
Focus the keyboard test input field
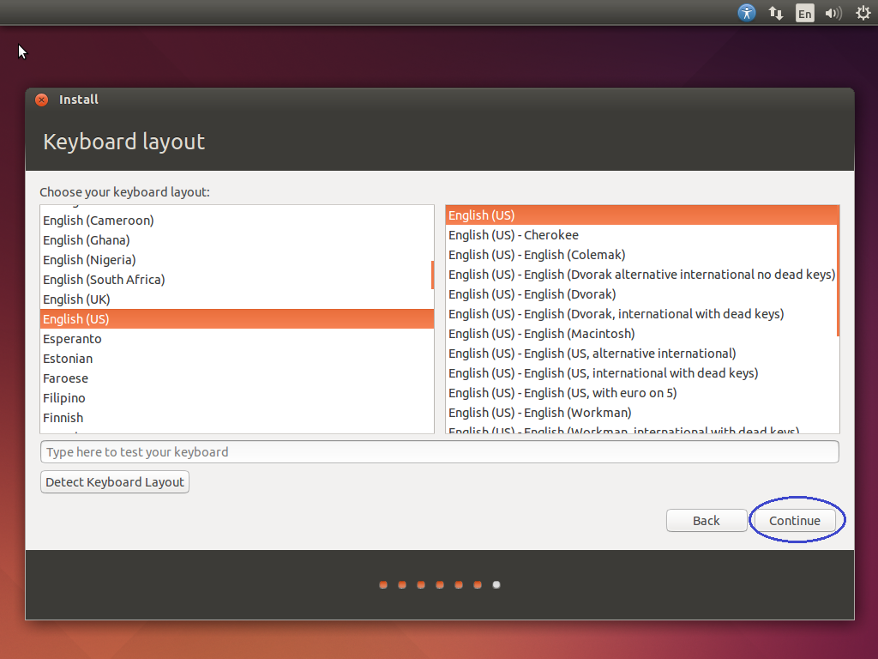click(440, 451)
